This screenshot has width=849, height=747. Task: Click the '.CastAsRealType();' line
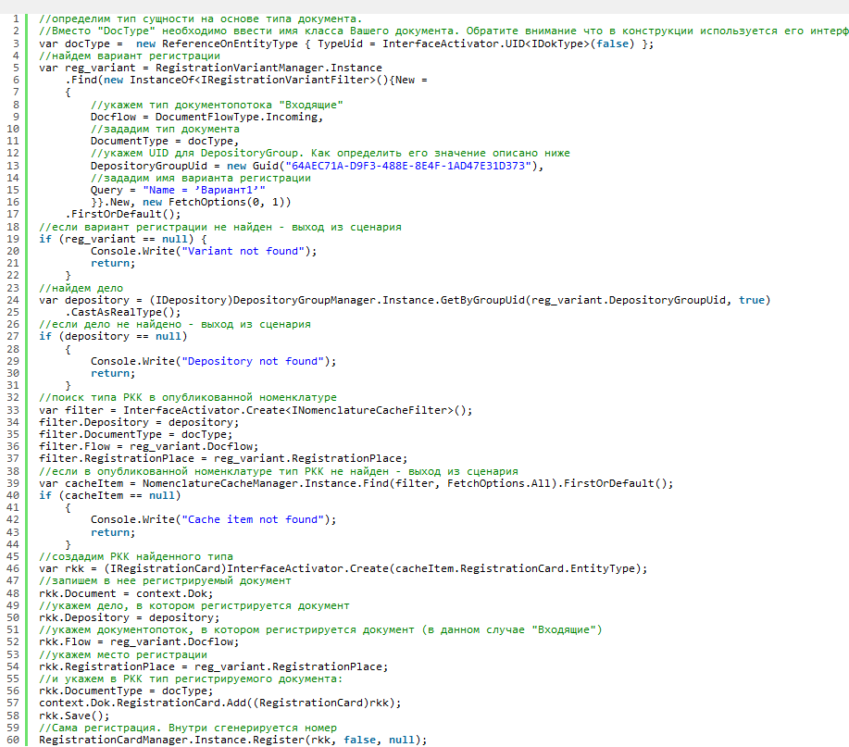pos(123,312)
